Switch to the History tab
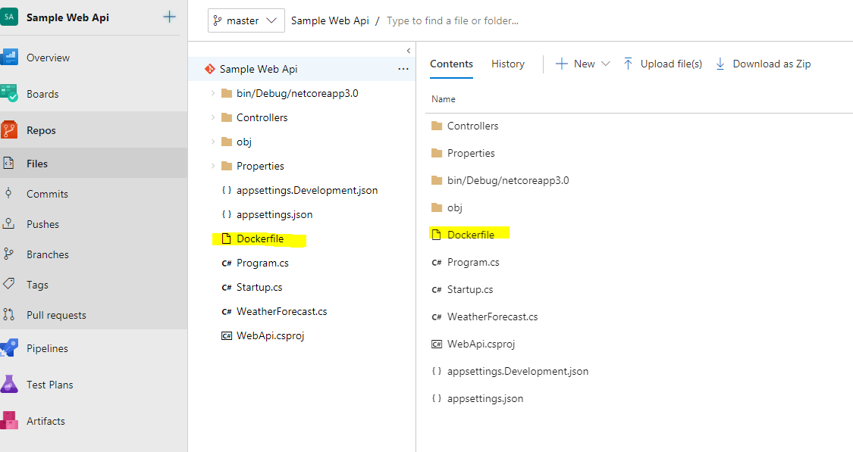Image resolution: width=853 pixels, height=452 pixels. pos(507,64)
